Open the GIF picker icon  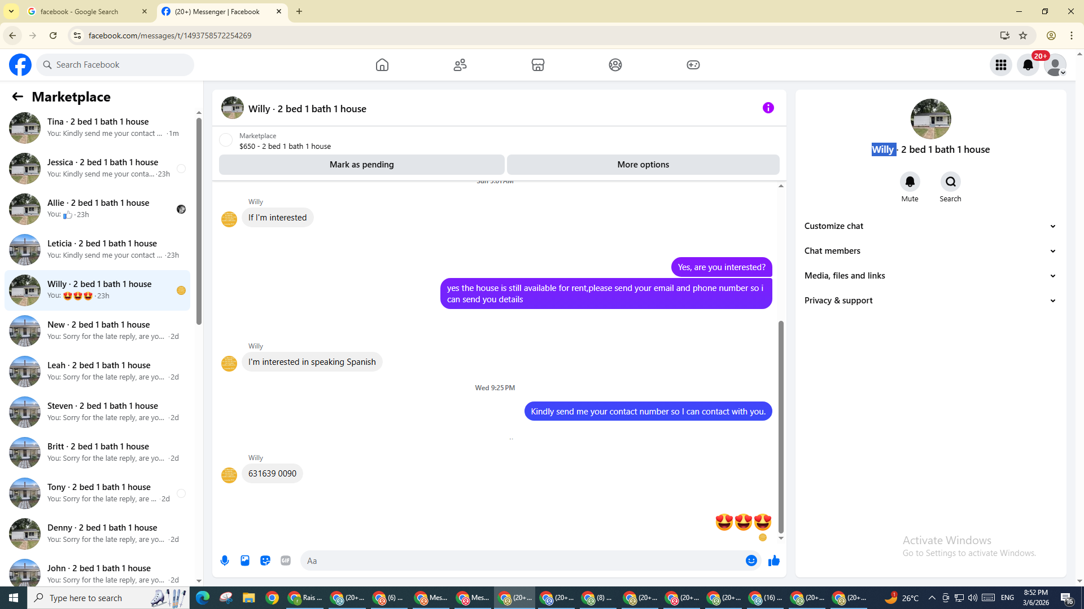pyautogui.click(x=286, y=561)
